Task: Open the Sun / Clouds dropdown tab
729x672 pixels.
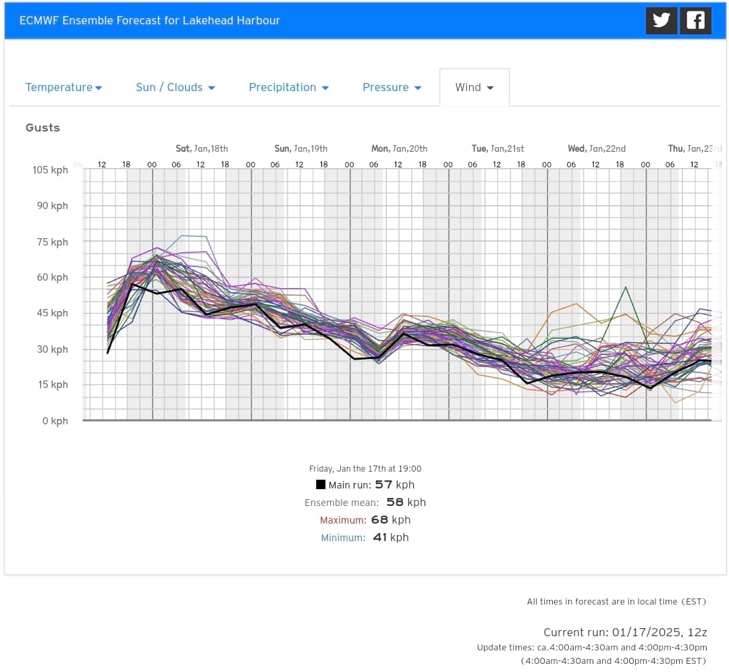Action: click(x=175, y=87)
